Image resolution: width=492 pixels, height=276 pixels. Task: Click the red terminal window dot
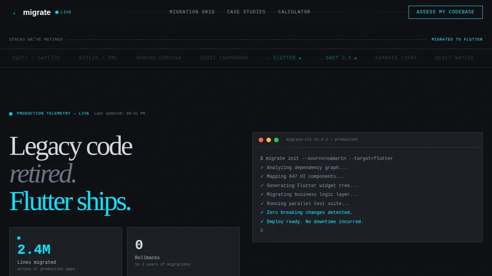[261, 140]
